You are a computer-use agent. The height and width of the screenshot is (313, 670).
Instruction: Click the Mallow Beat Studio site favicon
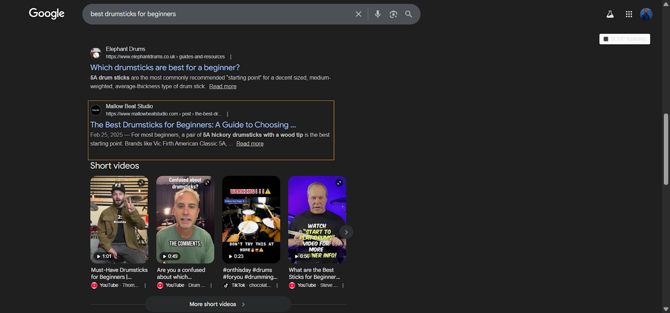click(96, 110)
